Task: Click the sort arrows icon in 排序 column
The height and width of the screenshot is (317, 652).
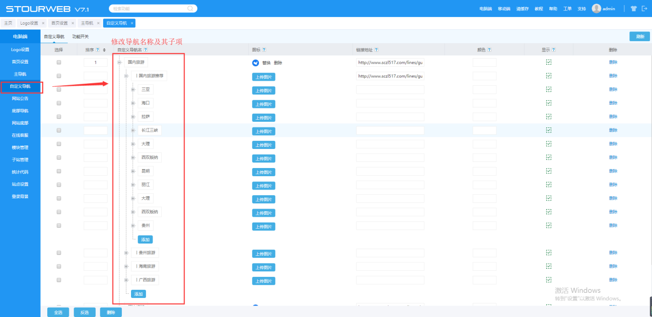Action: pyautogui.click(x=104, y=50)
